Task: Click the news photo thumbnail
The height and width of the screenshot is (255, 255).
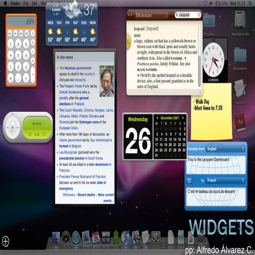Action: coord(107,81)
